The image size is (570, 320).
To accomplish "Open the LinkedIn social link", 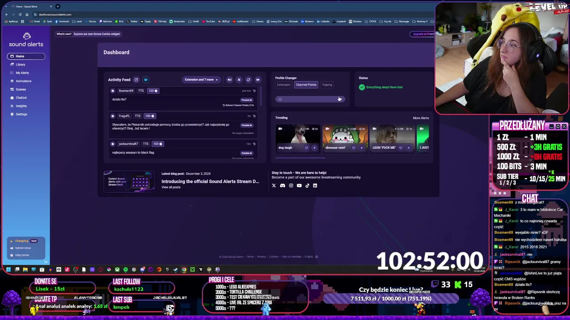I will [x=315, y=186].
